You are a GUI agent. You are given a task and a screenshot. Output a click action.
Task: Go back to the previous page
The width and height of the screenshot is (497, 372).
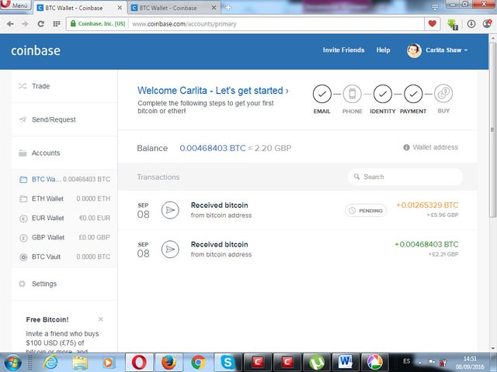[x=10, y=24]
